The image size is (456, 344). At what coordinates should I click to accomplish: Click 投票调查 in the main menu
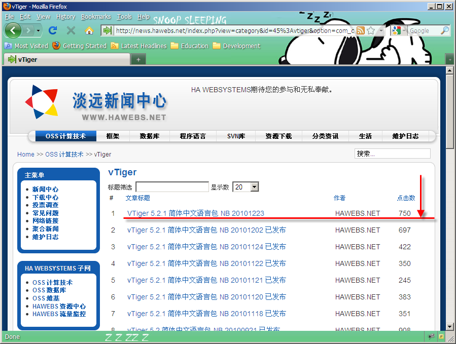[45, 205]
